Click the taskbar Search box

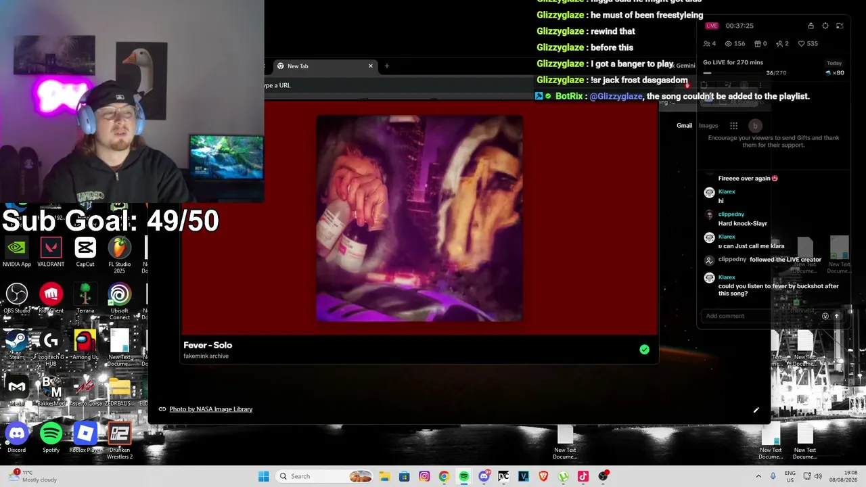tap(325, 476)
